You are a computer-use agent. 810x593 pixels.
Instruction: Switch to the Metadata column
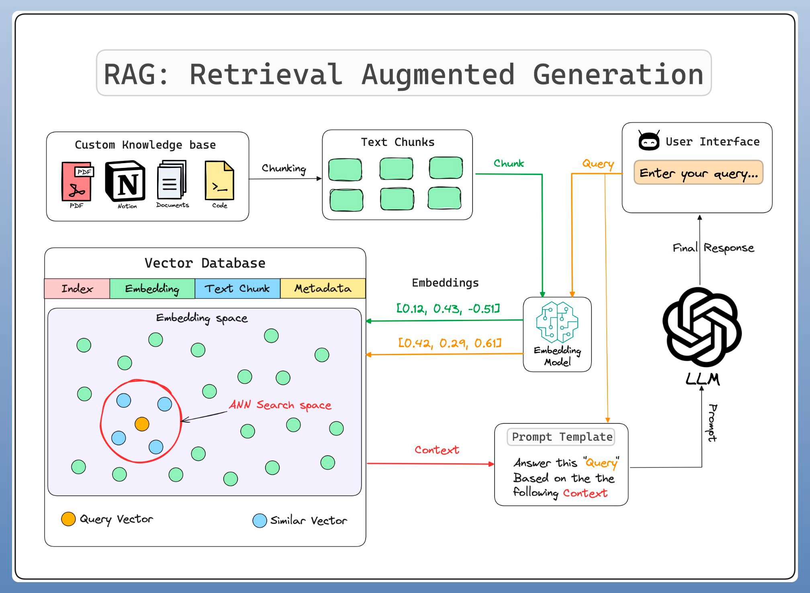point(323,288)
